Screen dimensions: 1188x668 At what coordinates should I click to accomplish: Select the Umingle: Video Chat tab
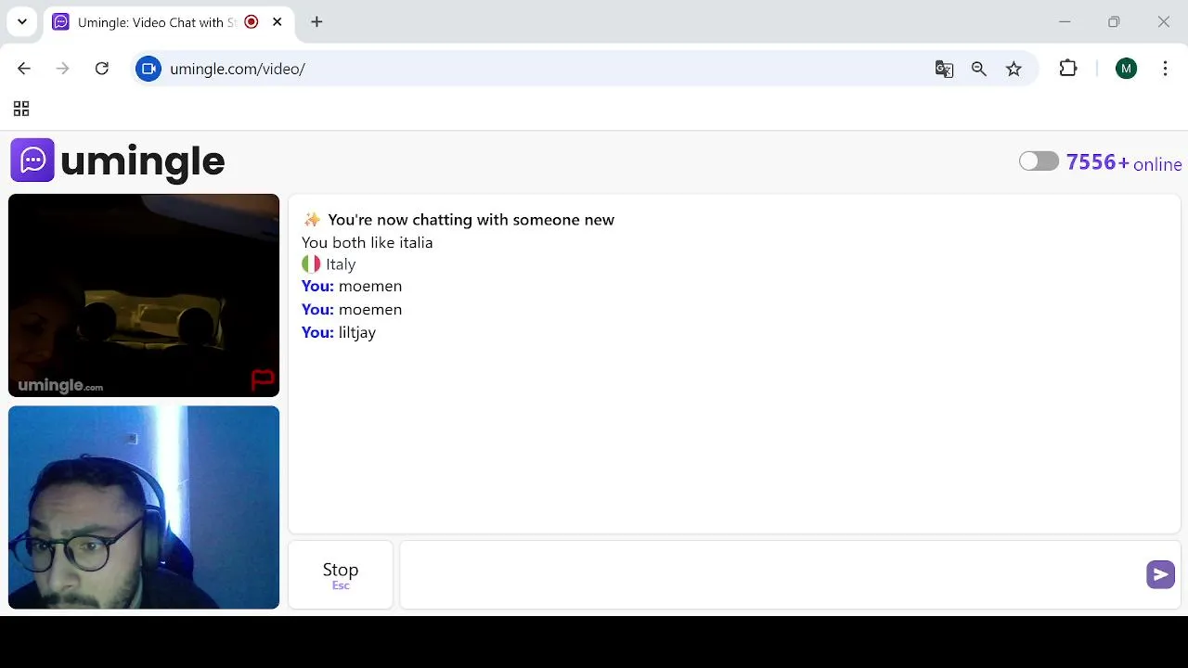168,22
